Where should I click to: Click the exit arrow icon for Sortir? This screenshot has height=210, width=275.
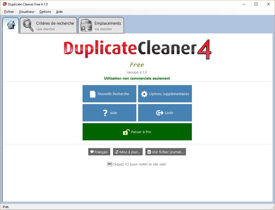tap(160, 113)
